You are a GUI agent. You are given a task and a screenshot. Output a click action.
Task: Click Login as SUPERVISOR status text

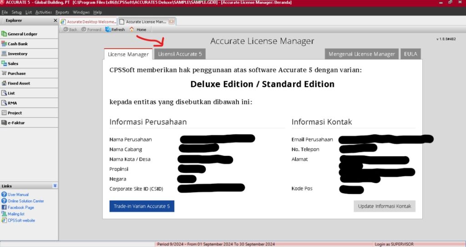pos(394,244)
